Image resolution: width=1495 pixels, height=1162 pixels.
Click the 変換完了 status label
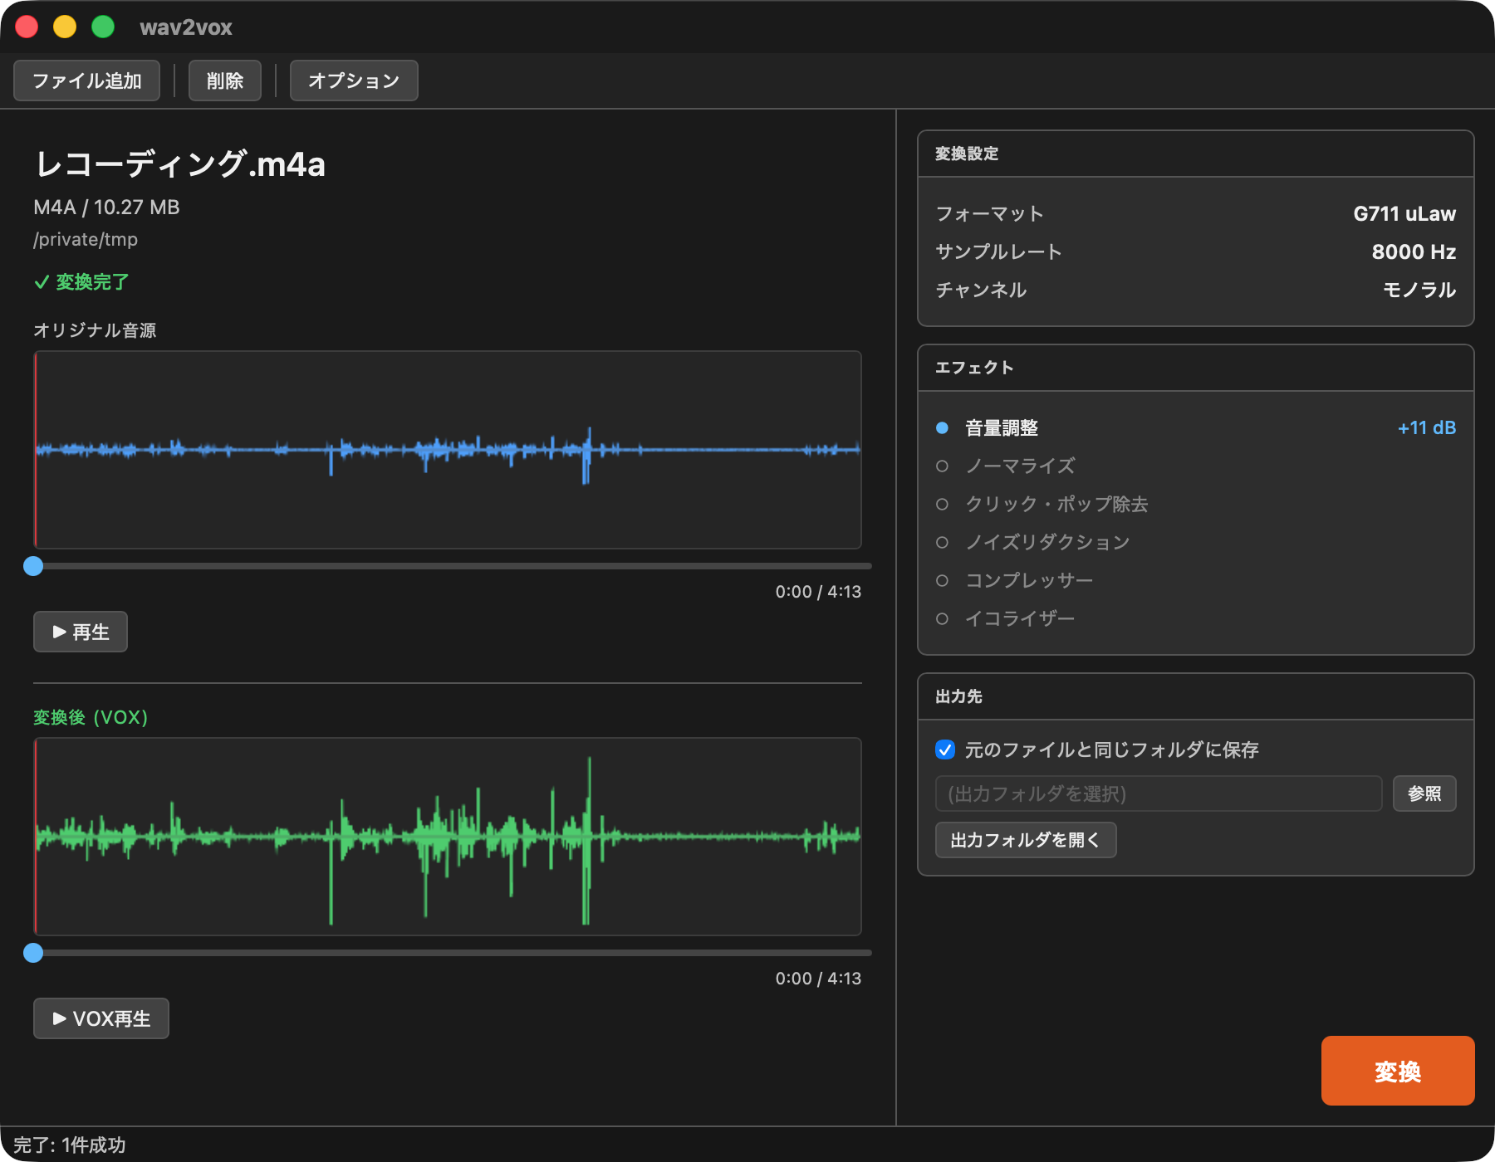pos(81,282)
